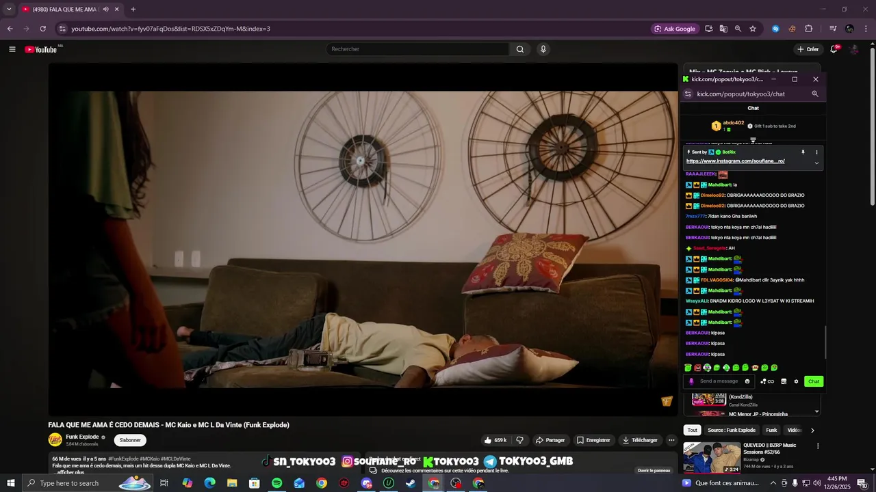Select the Funk filter chip
Viewport: 876px width, 492px height.
tap(771, 430)
